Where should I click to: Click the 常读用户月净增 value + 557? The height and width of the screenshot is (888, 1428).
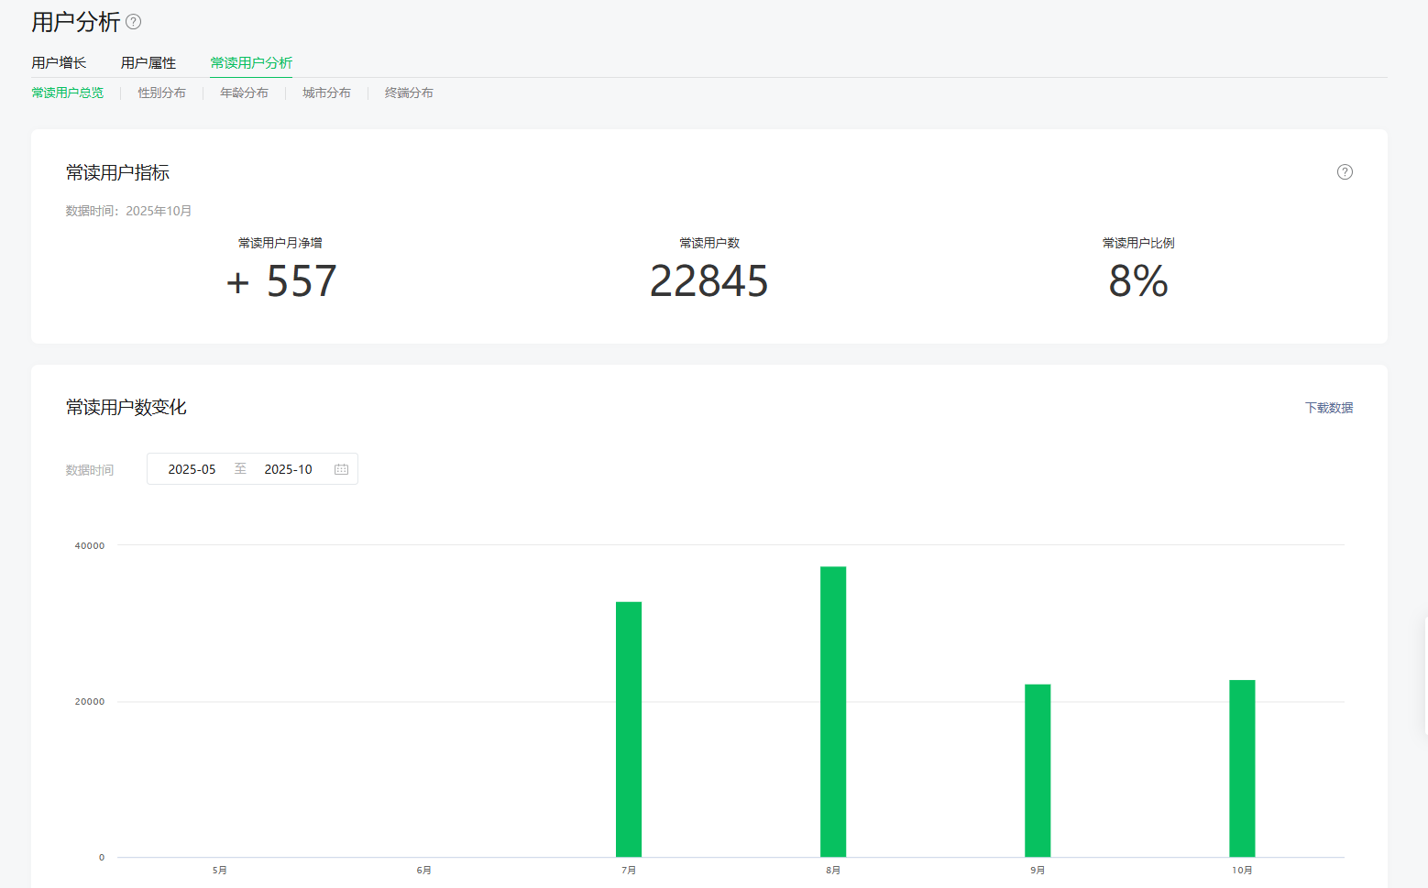pos(281,281)
